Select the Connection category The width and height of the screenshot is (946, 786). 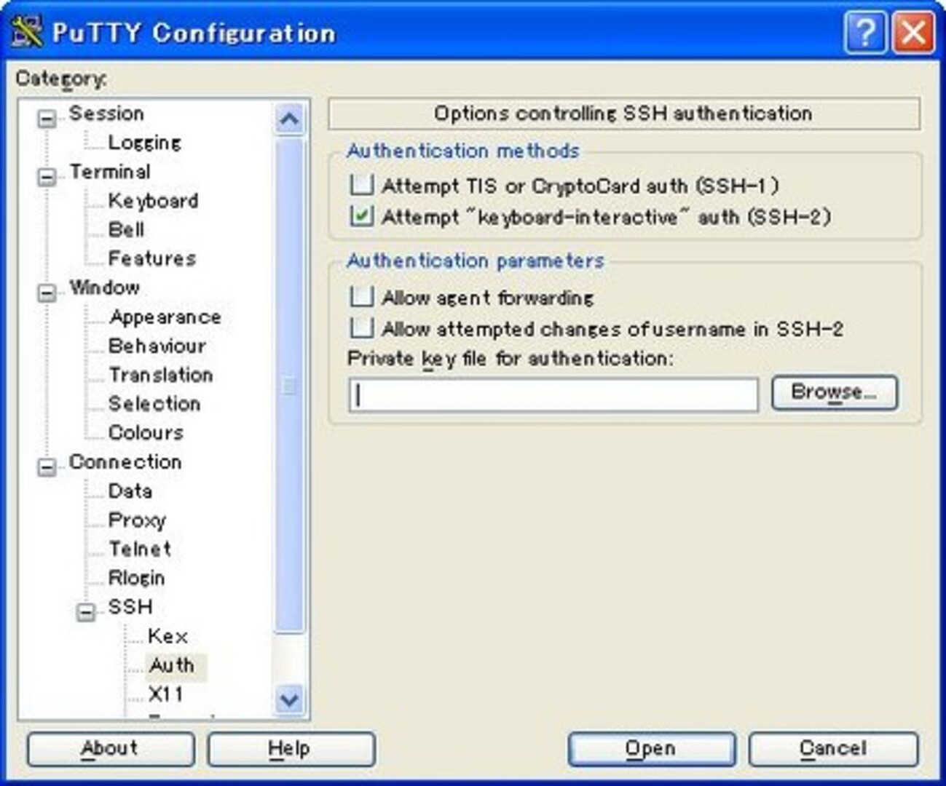click(125, 462)
